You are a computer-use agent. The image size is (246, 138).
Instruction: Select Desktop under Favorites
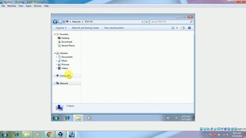tap(65, 38)
